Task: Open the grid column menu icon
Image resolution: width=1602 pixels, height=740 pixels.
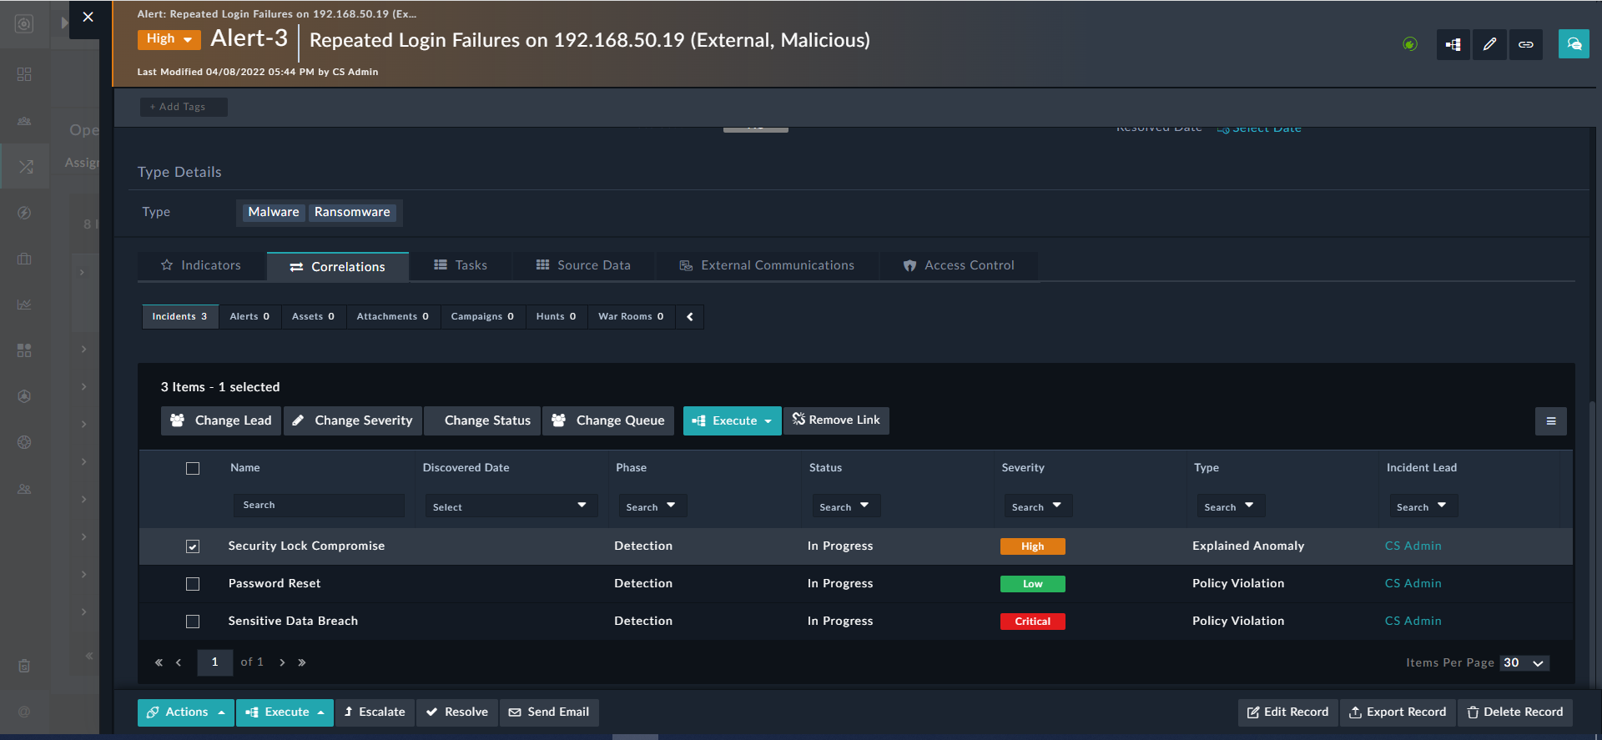Action: (x=1550, y=421)
